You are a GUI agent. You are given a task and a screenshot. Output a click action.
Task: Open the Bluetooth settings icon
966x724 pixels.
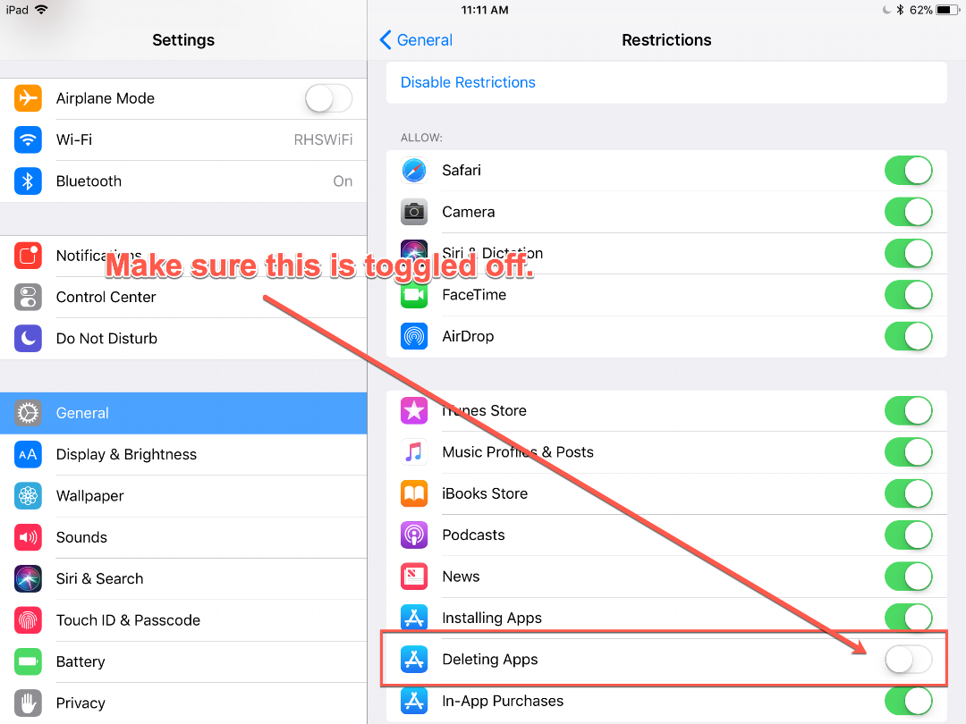tap(28, 181)
